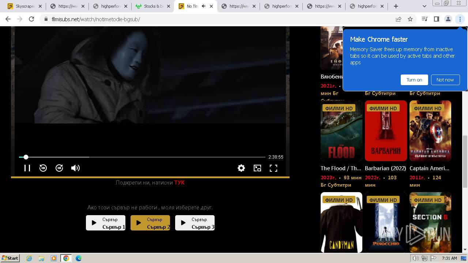Click the red ТУК support link

pos(179,183)
